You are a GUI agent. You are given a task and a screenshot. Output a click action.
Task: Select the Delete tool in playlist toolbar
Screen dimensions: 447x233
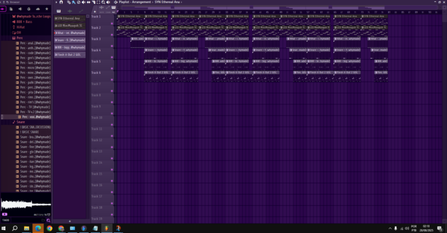click(x=79, y=2)
